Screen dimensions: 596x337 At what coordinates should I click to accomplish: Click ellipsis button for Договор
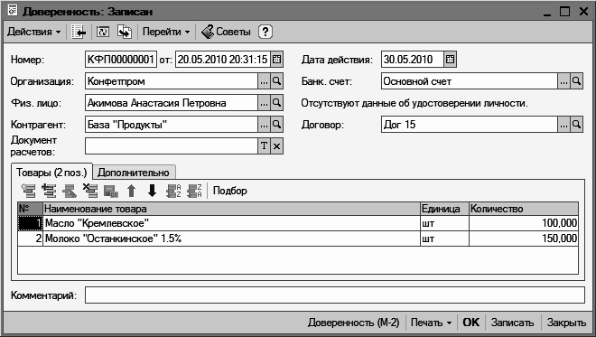coord(563,125)
